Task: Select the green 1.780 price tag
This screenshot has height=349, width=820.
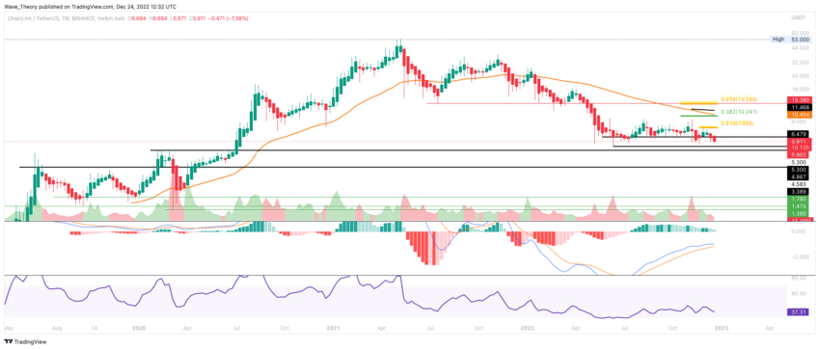Action: [x=798, y=199]
